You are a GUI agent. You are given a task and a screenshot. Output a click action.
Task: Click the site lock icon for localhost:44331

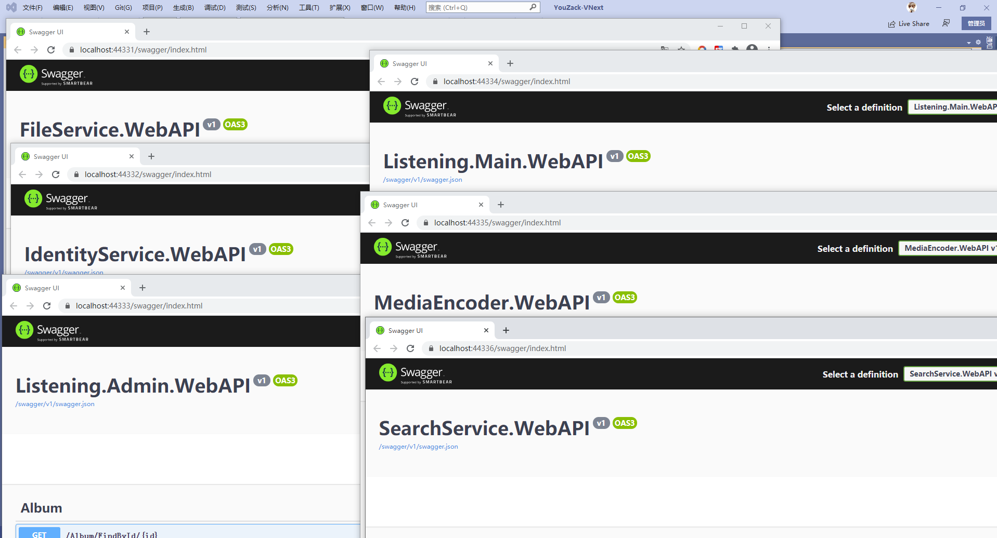(x=72, y=50)
